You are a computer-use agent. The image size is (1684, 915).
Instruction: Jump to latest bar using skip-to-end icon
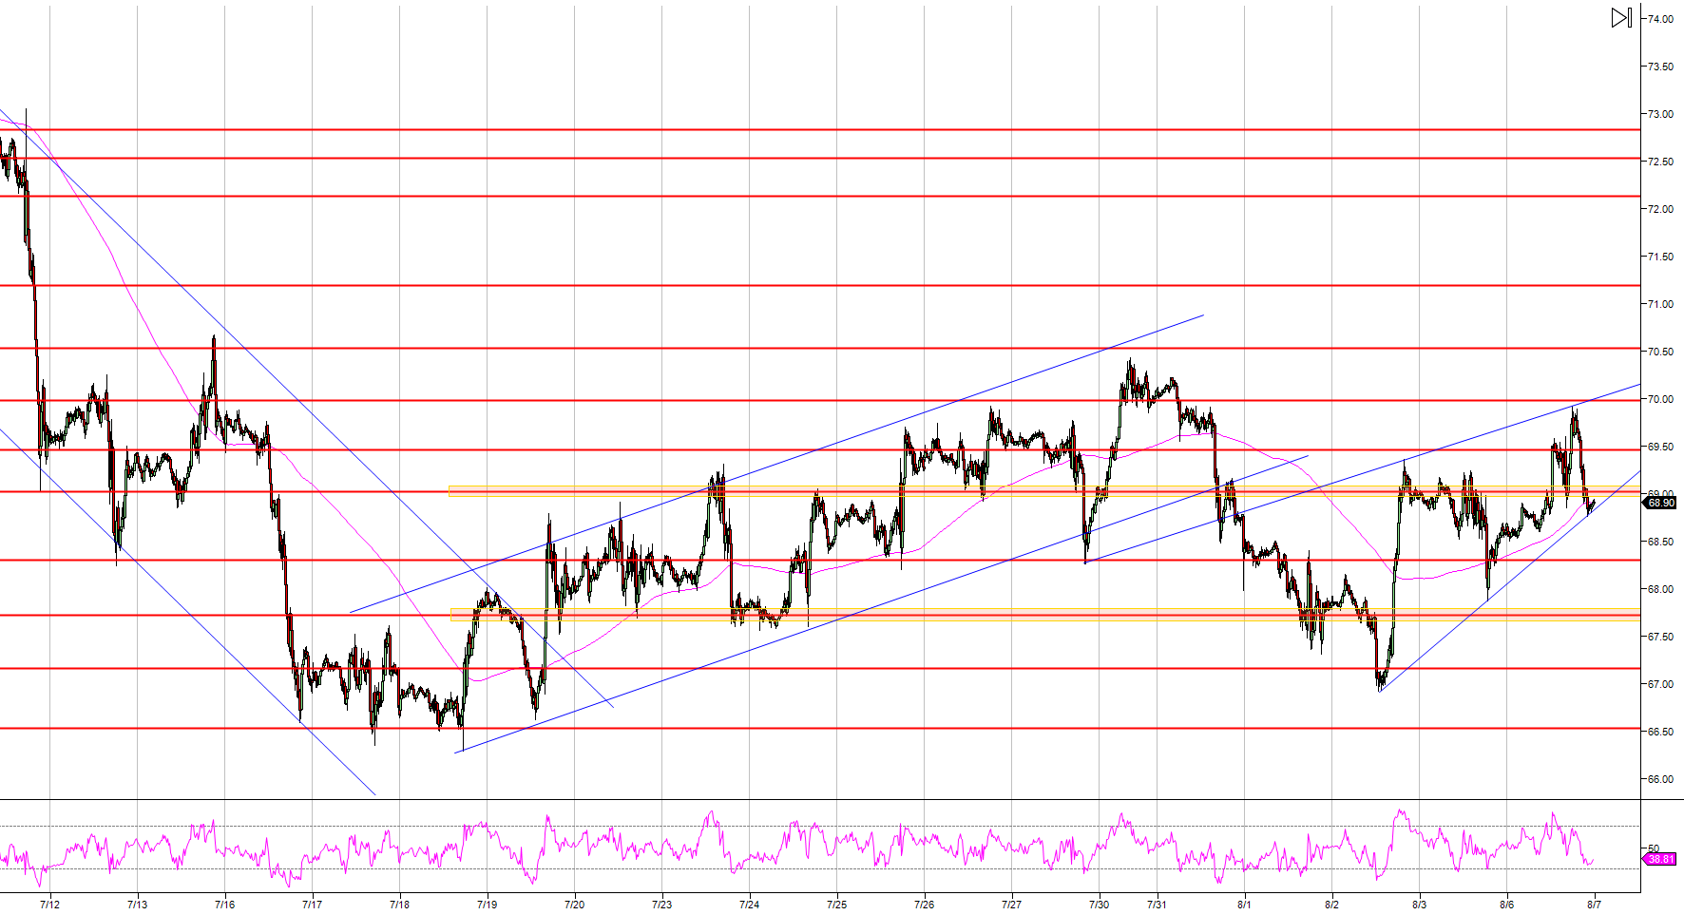click(1621, 17)
